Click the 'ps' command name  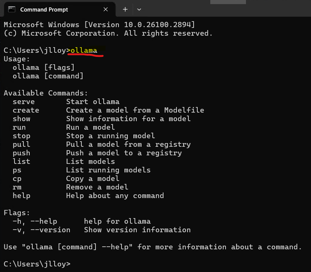[x=17, y=171]
